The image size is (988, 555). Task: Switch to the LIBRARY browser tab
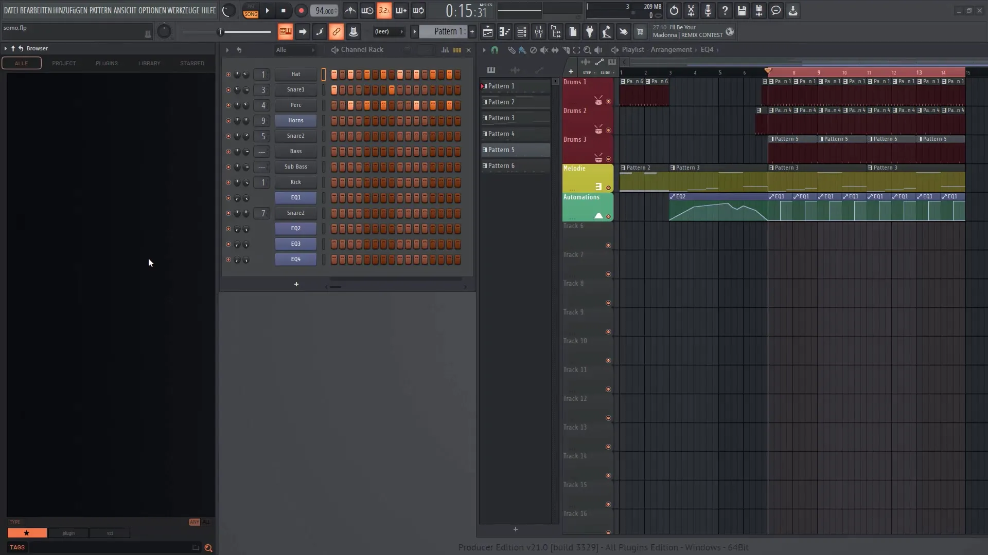tap(149, 63)
